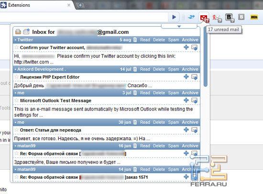This screenshot has height=194, width=263.
Task: Open Confirm your Twitter account subject
Action: [53, 48]
